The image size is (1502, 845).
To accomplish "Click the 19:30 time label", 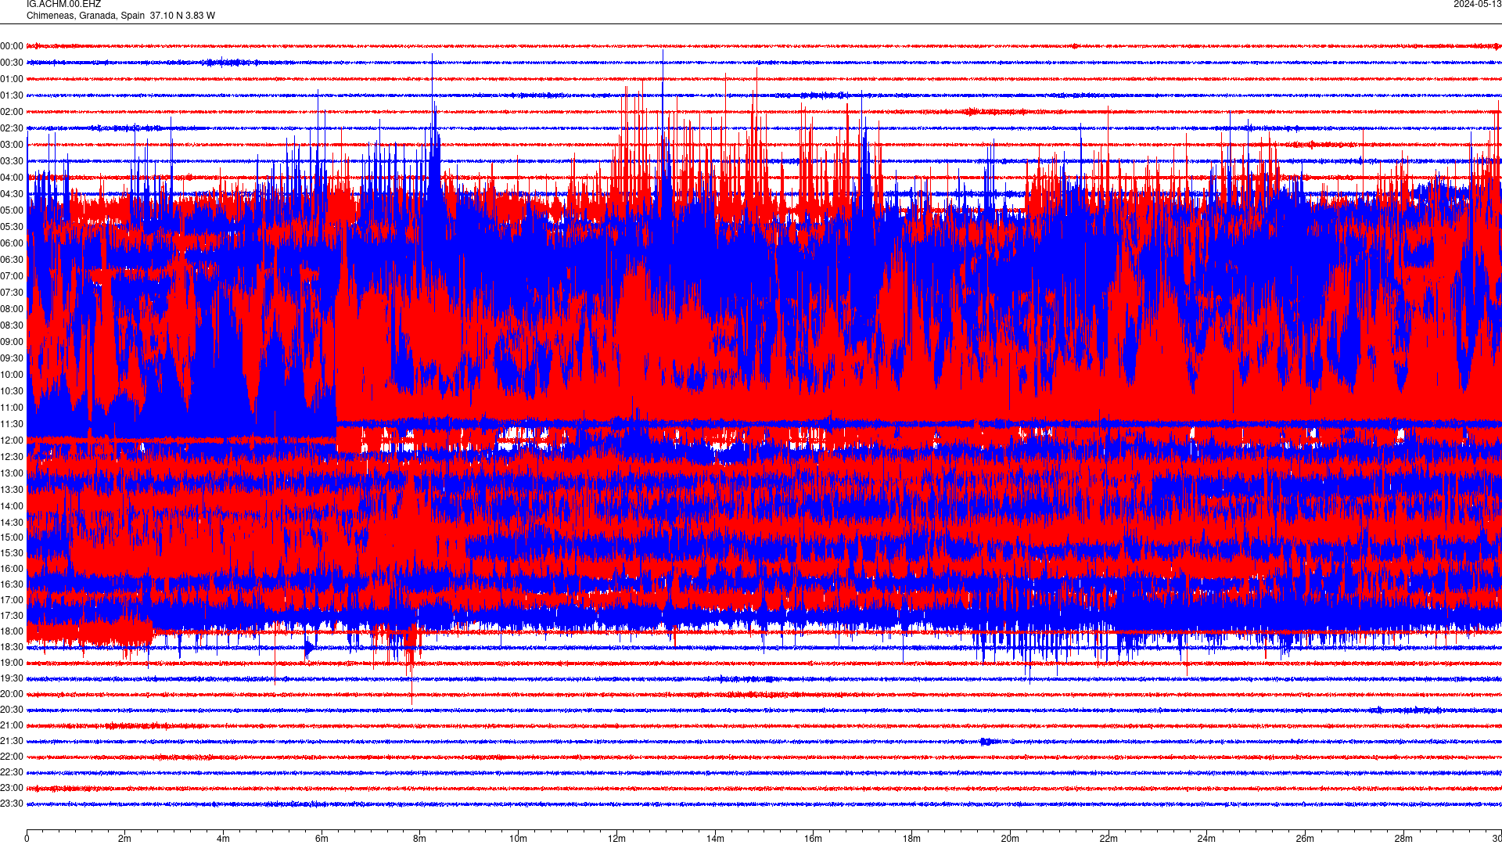I will 12,678.
